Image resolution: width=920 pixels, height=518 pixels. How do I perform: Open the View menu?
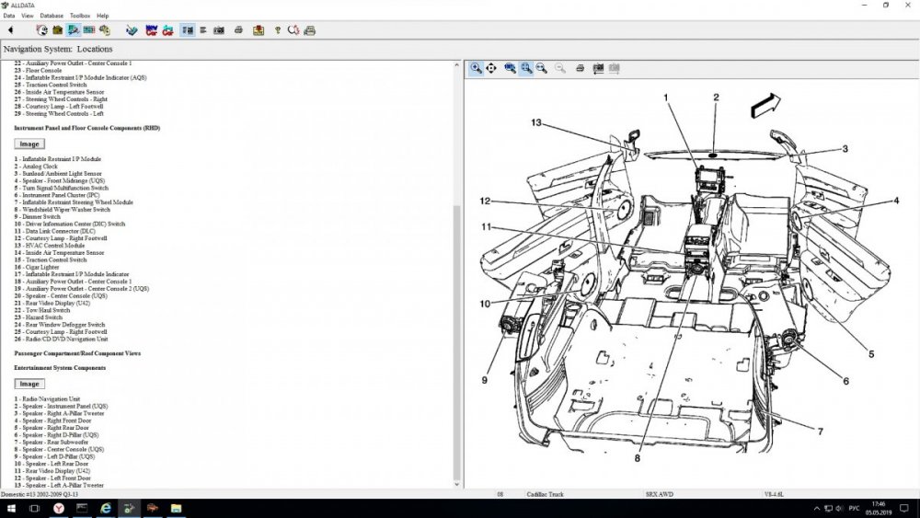coord(28,16)
